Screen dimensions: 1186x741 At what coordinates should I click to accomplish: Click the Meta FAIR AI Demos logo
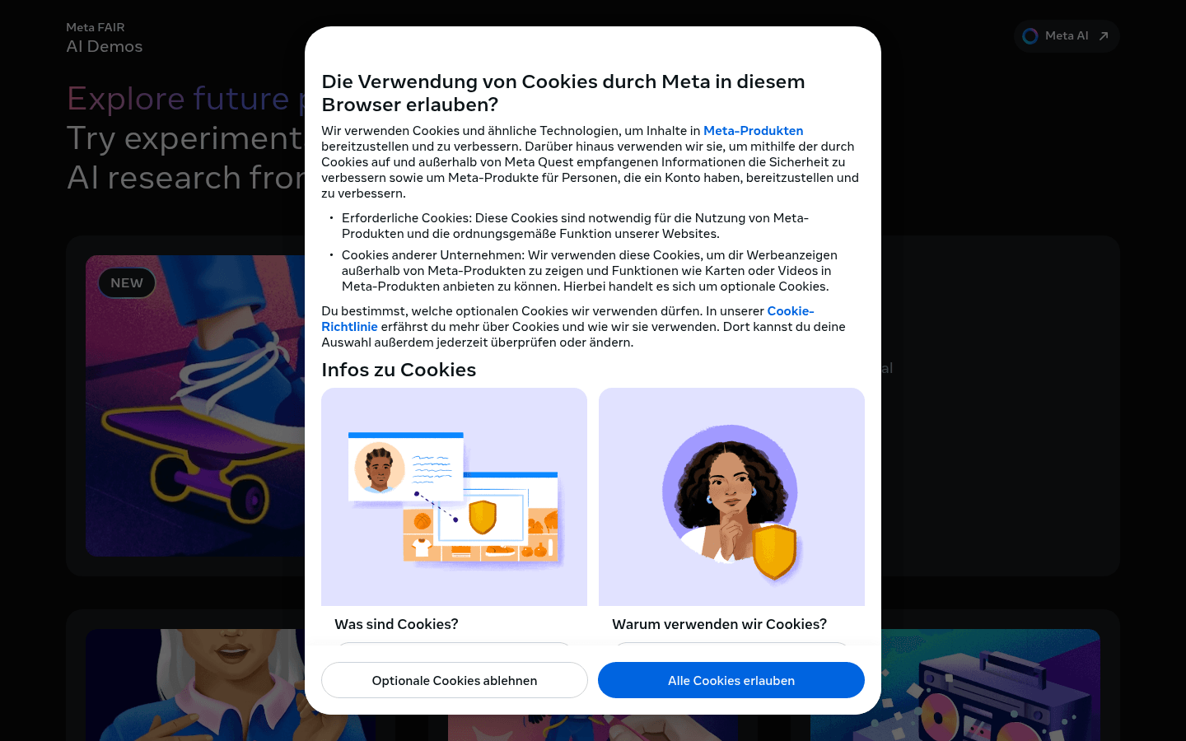(x=105, y=38)
